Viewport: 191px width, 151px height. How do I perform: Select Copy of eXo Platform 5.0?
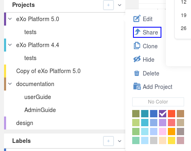(x=48, y=71)
